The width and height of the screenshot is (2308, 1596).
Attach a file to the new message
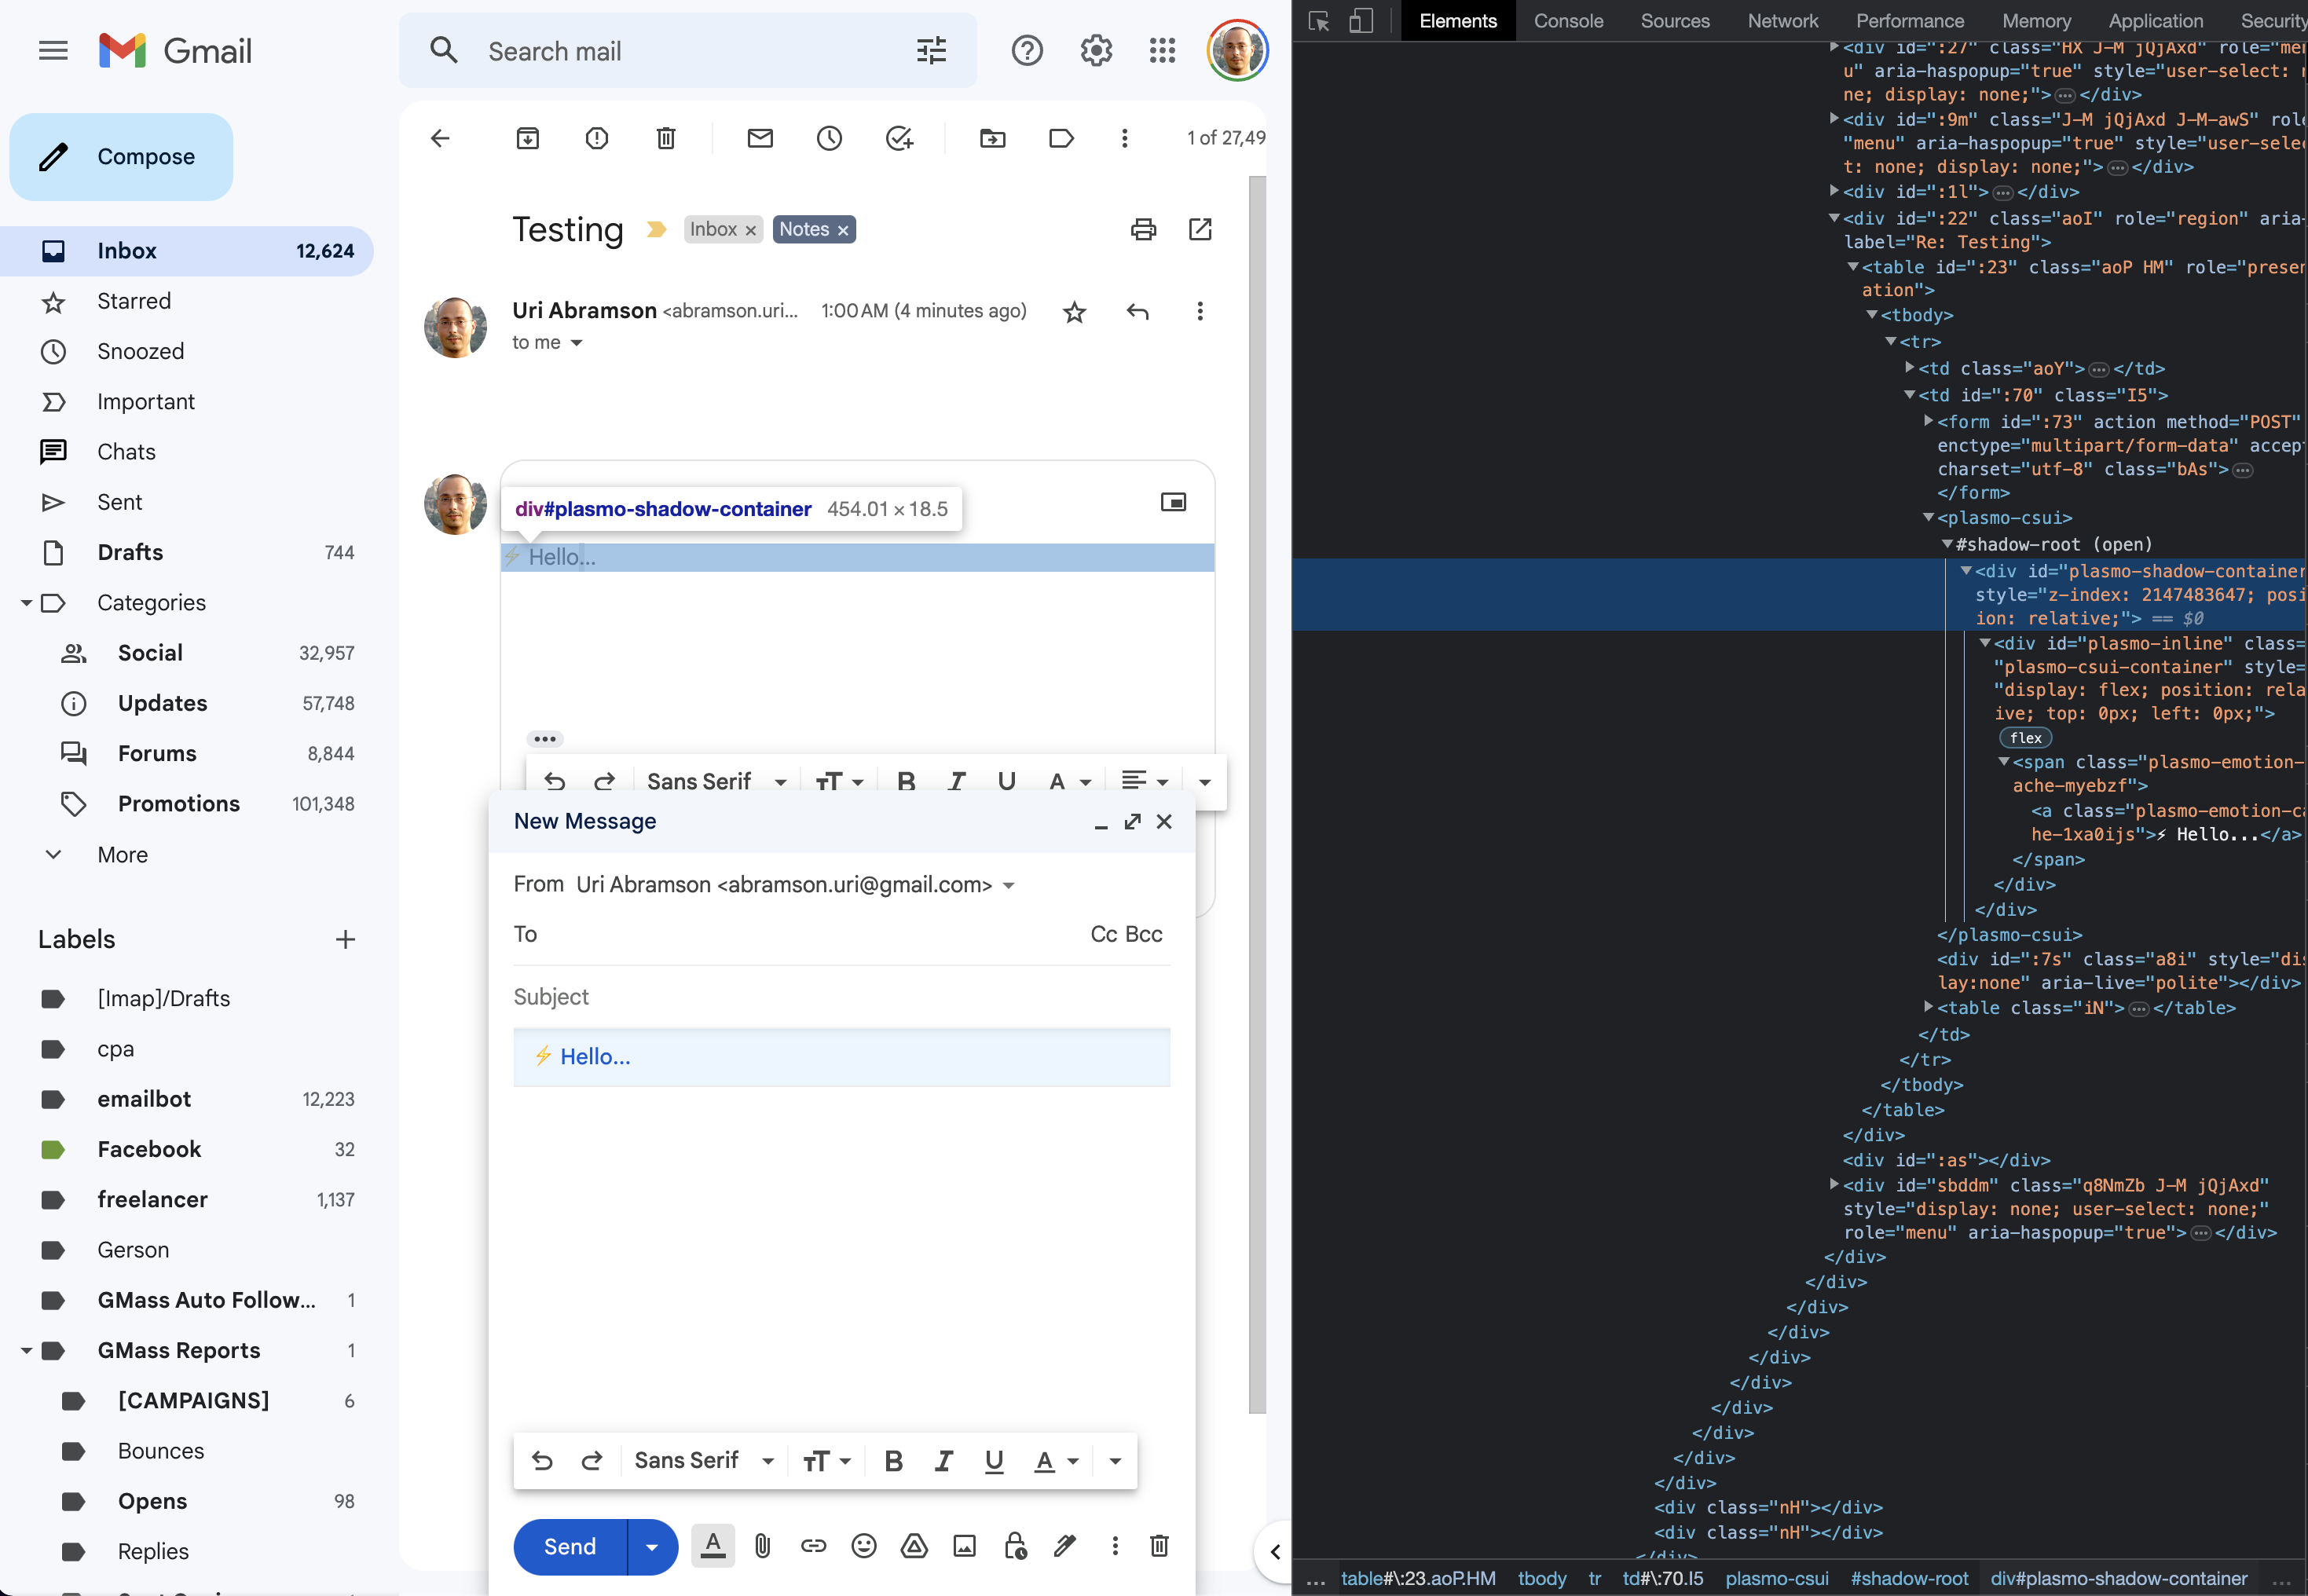click(762, 1545)
